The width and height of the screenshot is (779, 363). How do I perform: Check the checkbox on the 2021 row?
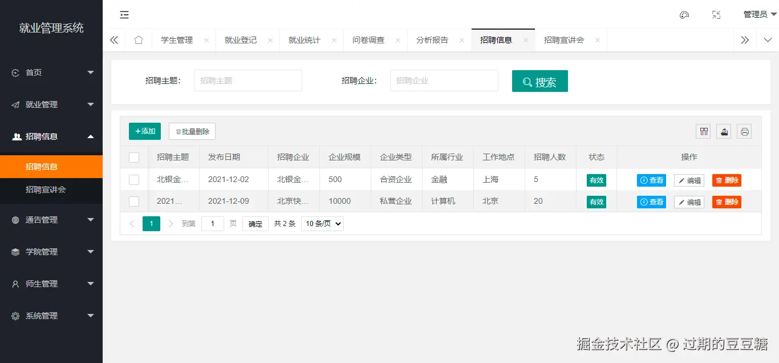pyautogui.click(x=133, y=201)
